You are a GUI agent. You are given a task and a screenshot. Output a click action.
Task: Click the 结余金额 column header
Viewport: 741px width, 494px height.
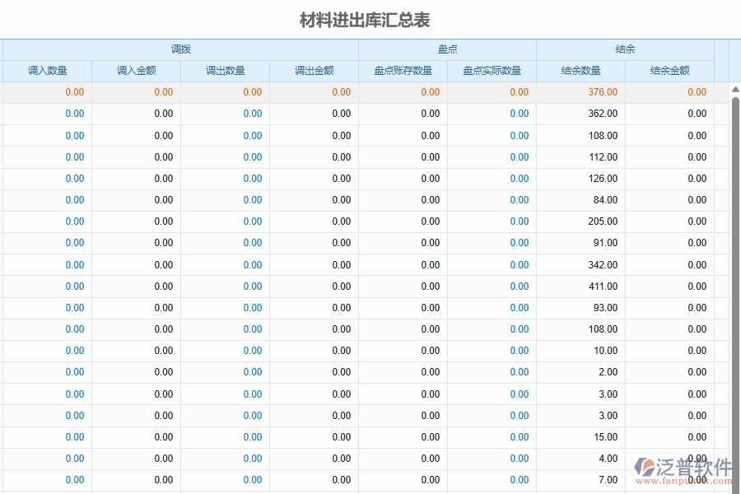pos(669,71)
